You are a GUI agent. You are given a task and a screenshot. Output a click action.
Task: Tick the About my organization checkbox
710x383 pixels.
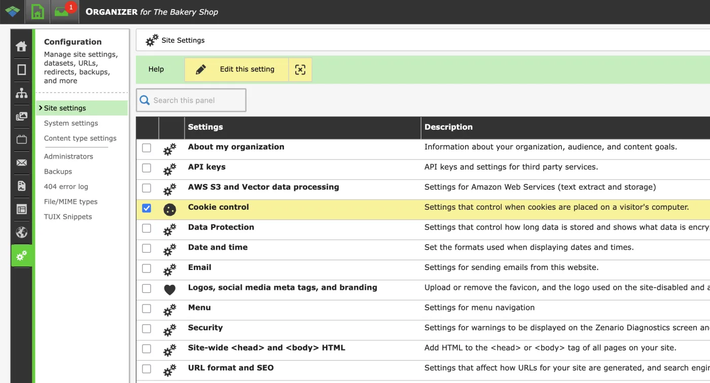[x=147, y=148]
